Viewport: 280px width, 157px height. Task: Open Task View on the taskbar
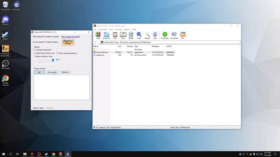click(x=17, y=154)
